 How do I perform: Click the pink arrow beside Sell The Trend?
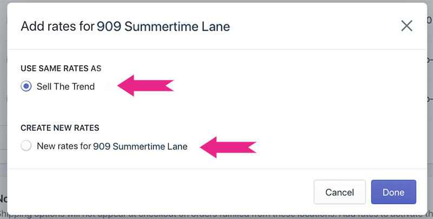[x=145, y=85]
